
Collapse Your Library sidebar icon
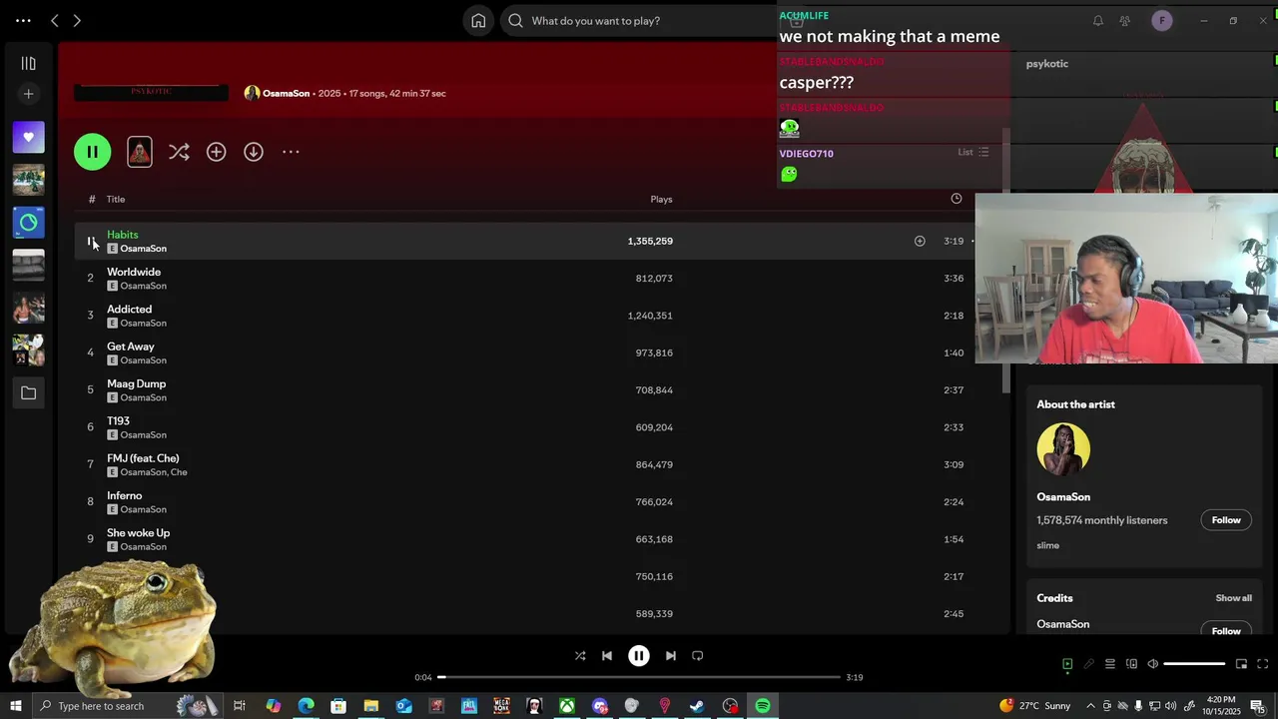coord(28,63)
